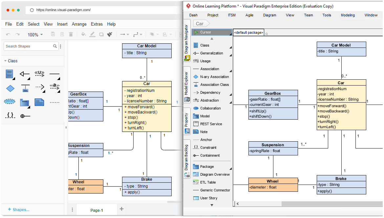Screen dimensions: 384x218
Task: Open the connection arrow style dropdown
Action: click(x=124, y=34)
